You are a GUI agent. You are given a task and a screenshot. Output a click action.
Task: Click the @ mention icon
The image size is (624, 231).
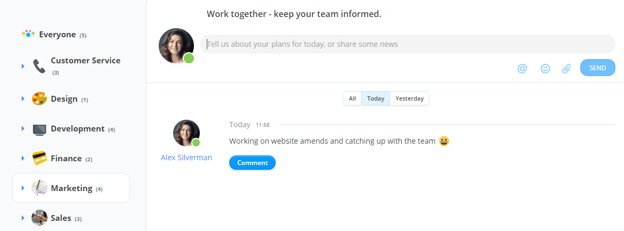522,69
